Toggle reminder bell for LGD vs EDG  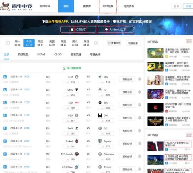pos(139,105)
